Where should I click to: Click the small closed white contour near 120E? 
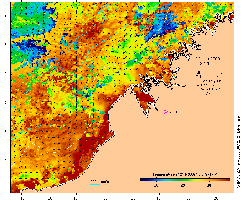coord(50,60)
